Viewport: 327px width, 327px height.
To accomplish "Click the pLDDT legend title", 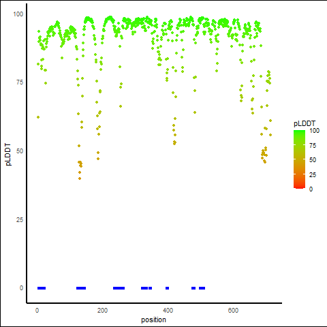I will [x=305, y=123].
